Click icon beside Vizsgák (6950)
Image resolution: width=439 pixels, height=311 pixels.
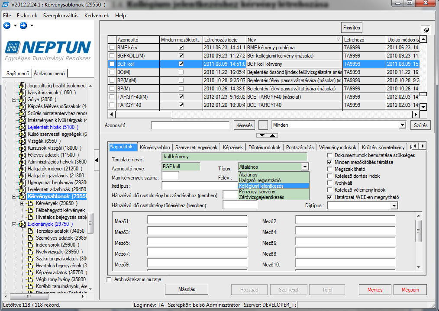22,141
